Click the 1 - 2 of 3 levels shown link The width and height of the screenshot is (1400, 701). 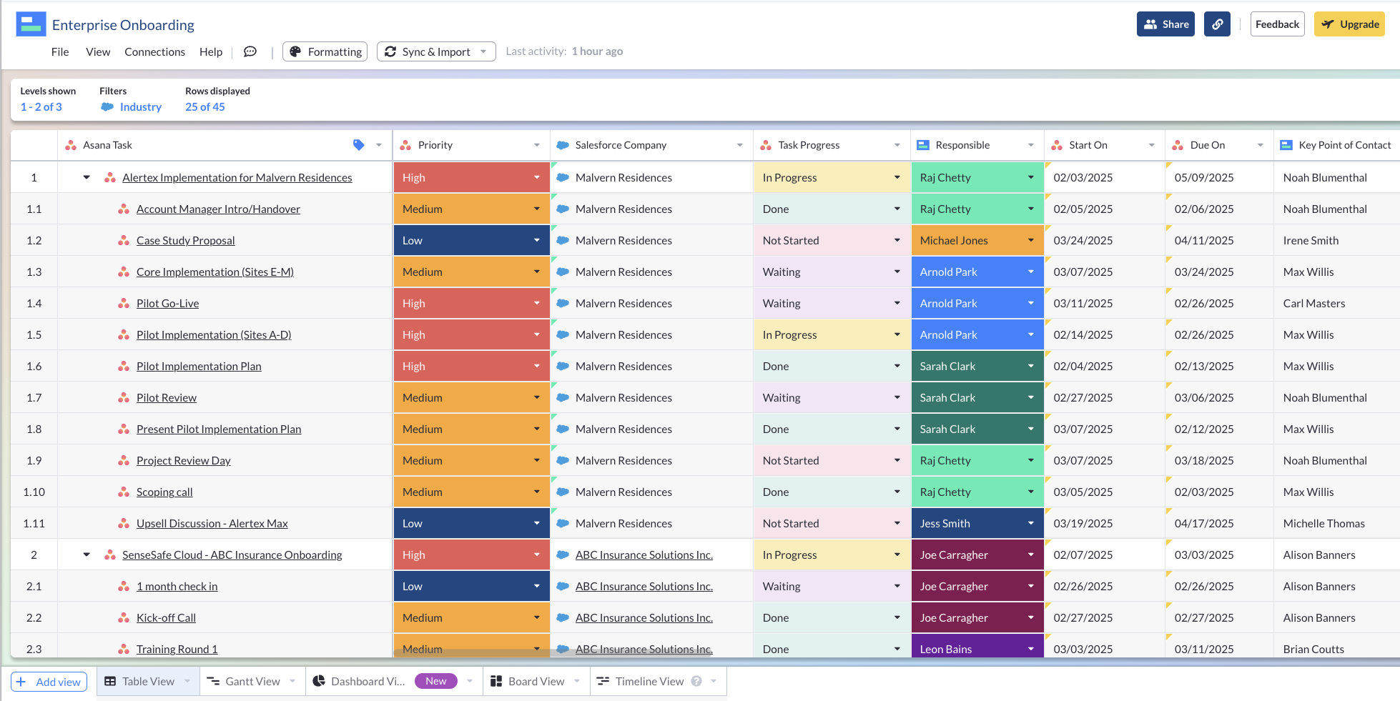pyautogui.click(x=41, y=107)
